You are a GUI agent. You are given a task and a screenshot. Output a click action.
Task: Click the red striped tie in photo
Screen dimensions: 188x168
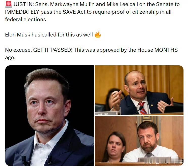tap(143, 108)
